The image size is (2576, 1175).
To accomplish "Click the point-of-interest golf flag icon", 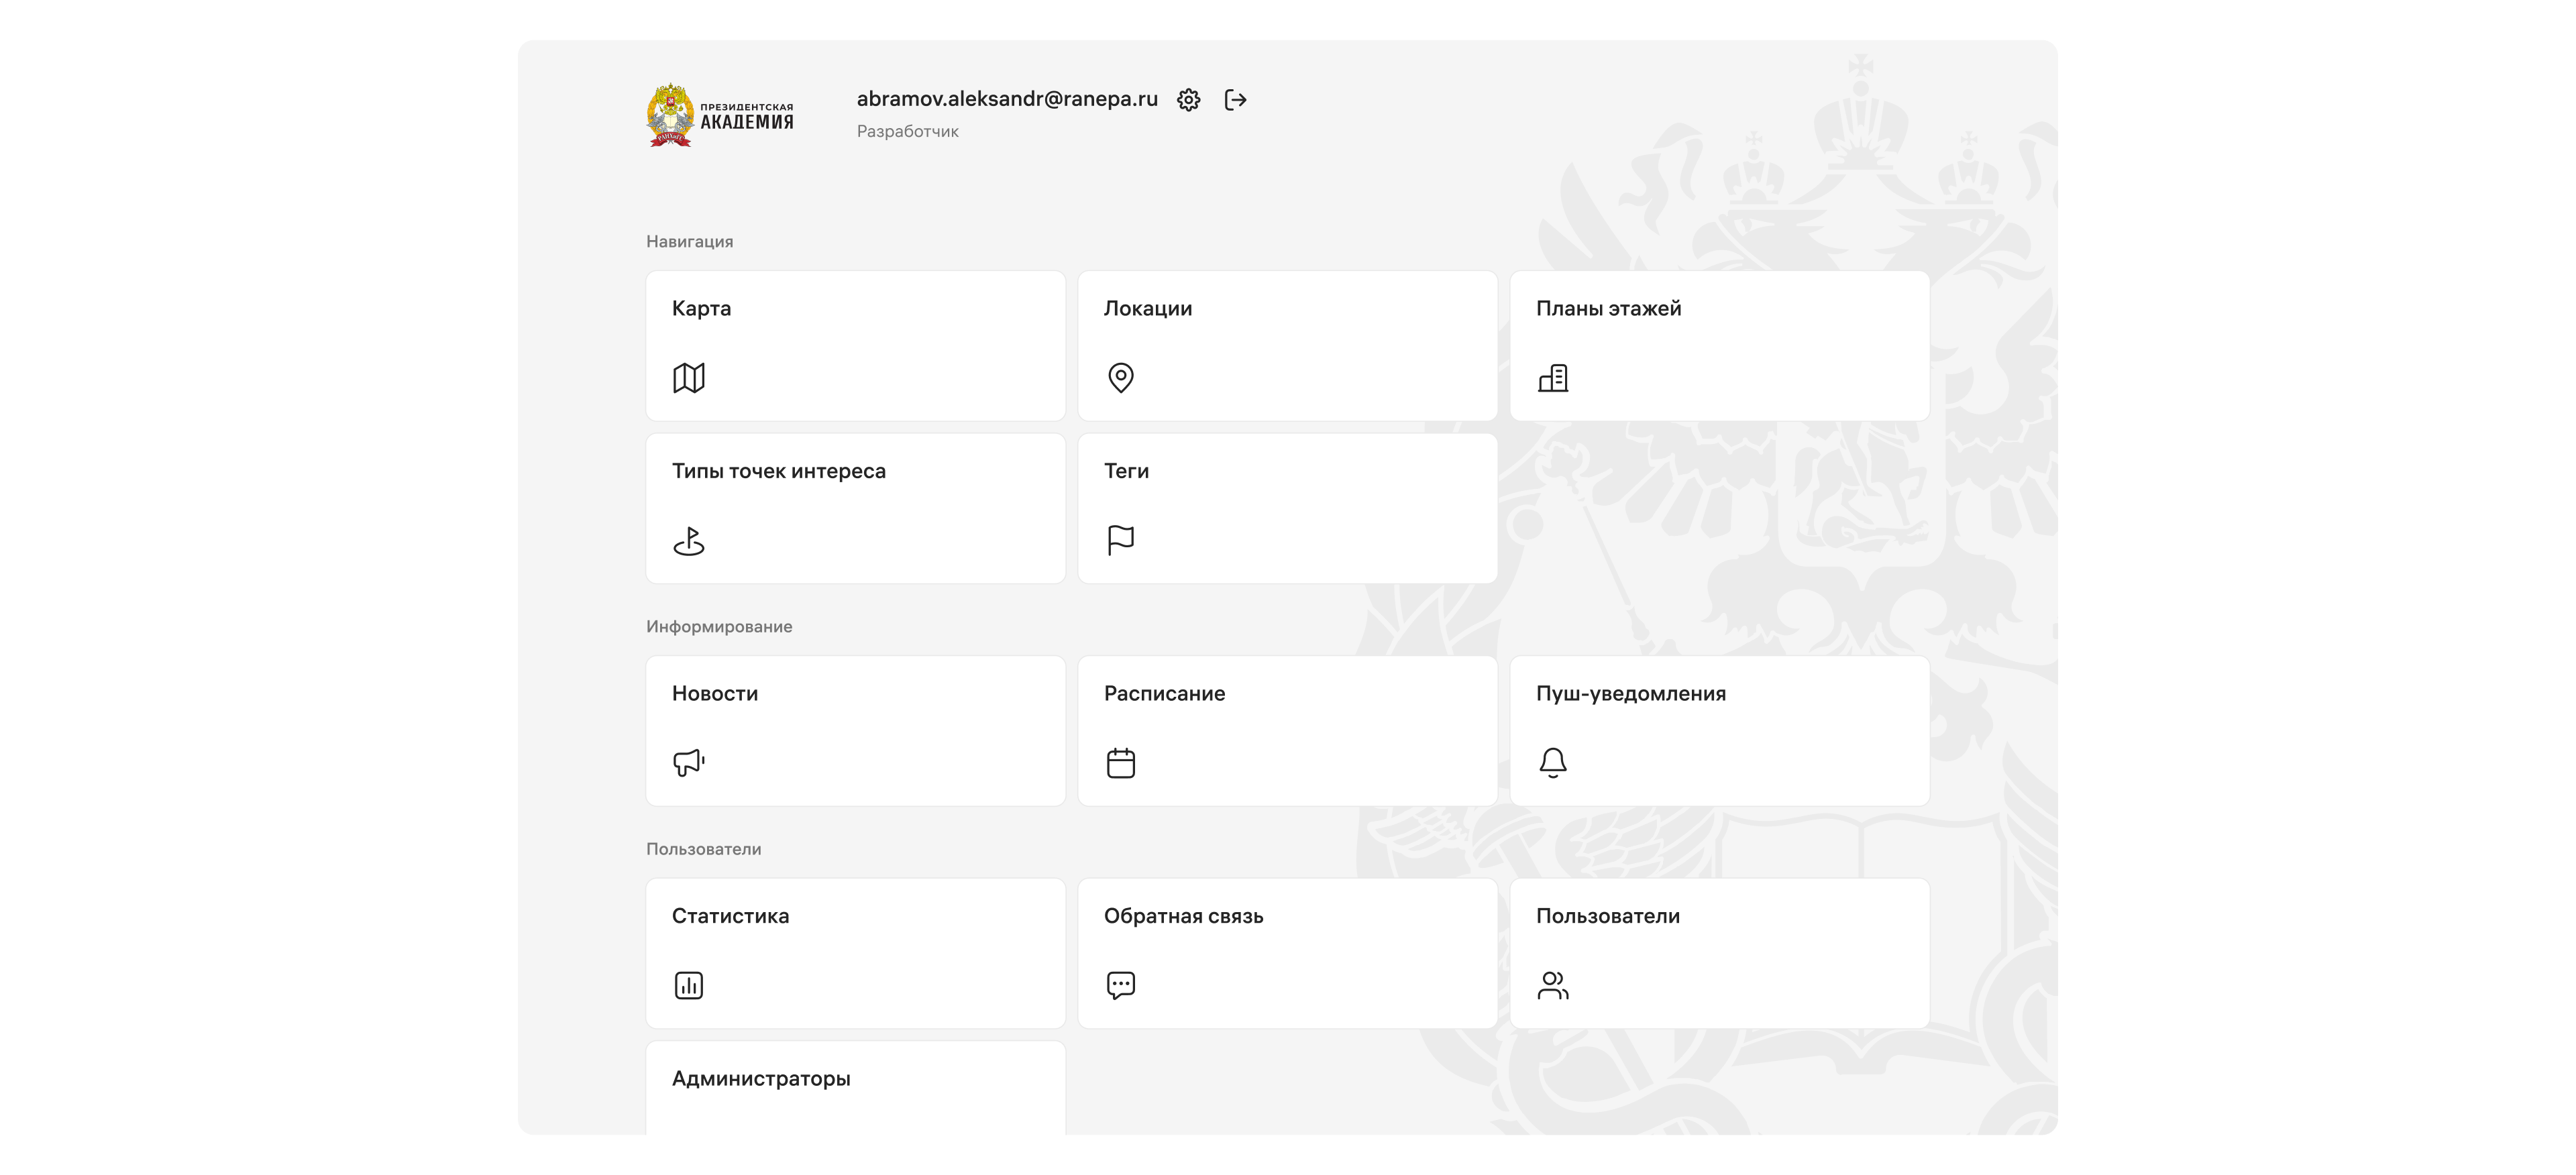I will pos(689,541).
